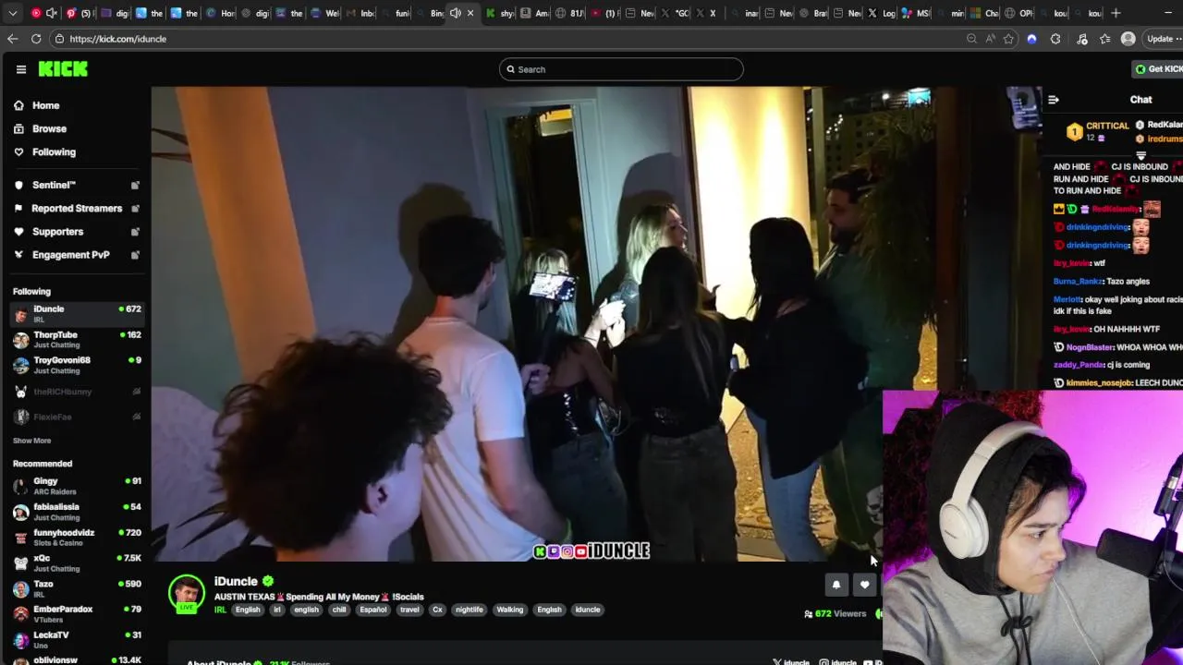Click the Search input field
1183x665 pixels.
pos(621,69)
